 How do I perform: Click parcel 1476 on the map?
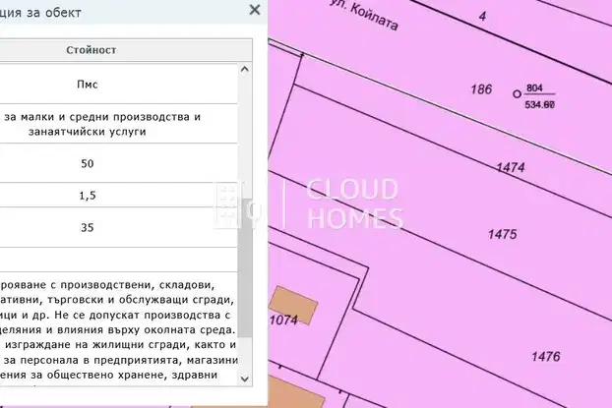(546, 357)
